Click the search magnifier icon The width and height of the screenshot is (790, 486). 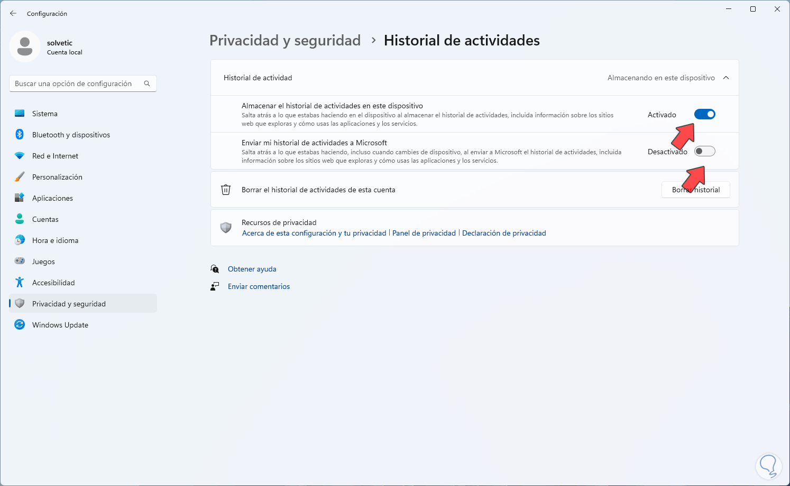point(147,83)
